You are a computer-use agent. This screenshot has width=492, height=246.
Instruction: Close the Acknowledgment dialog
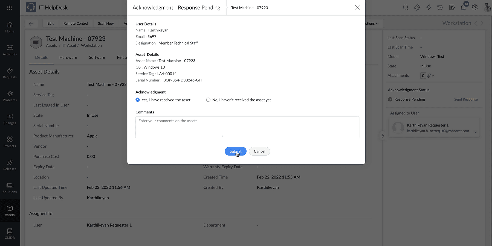(x=357, y=7)
